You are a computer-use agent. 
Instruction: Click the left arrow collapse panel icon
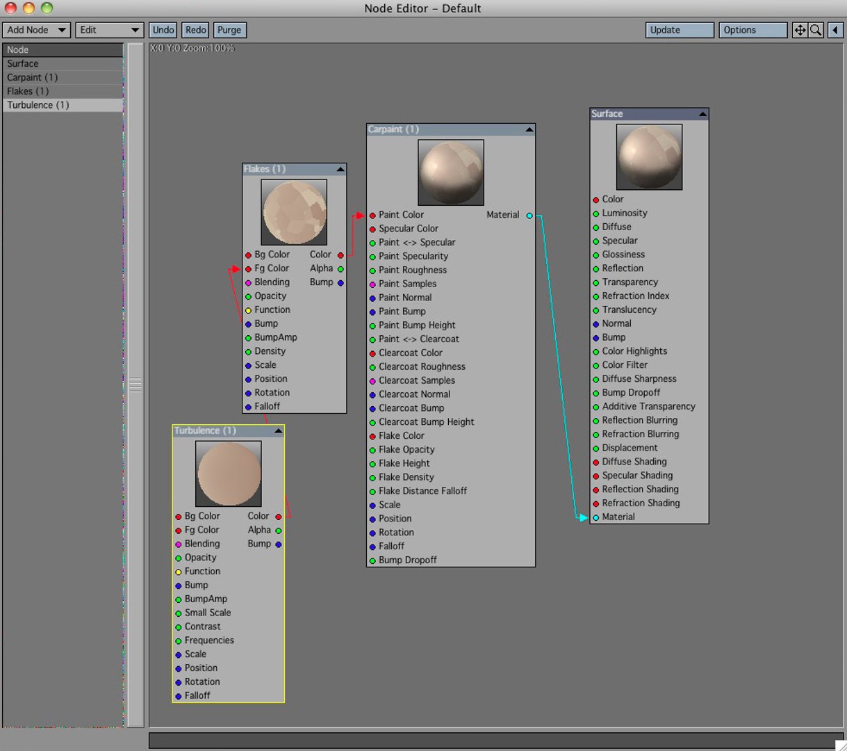tap(835, 30)
